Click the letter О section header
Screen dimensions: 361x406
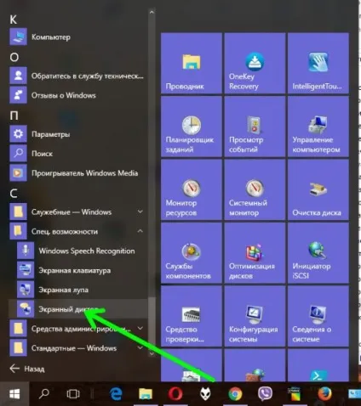[x=14, y=57]
